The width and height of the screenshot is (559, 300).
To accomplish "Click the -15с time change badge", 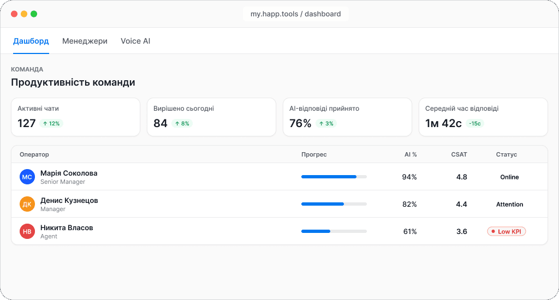I will click(475, 124).
